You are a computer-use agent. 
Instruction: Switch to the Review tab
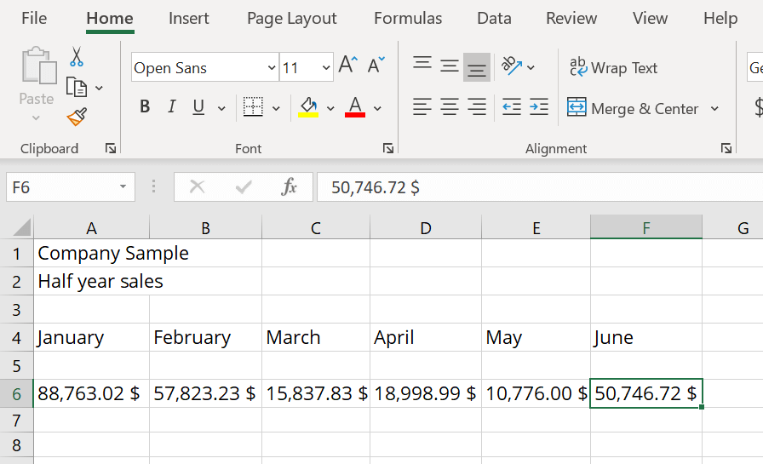coord(571,19)
